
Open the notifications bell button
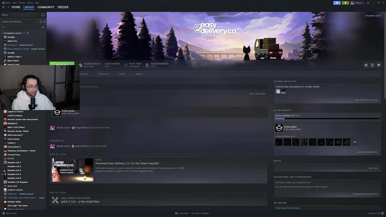click(x=346, y=3)
